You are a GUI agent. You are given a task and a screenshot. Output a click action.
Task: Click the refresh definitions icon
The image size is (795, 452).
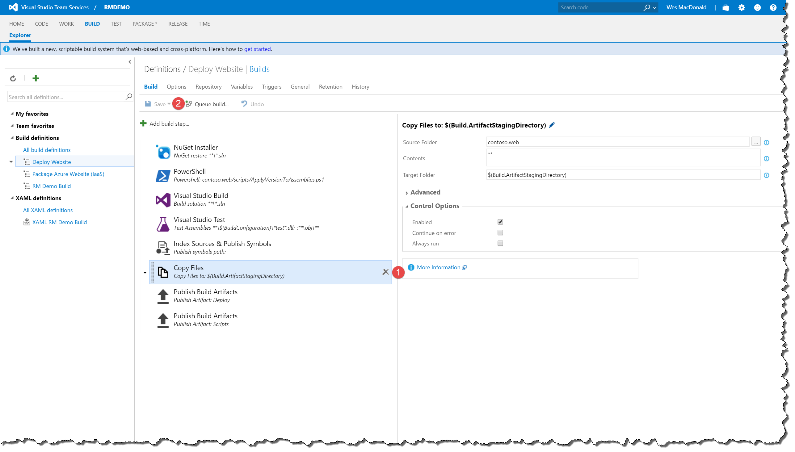point(13,78)
